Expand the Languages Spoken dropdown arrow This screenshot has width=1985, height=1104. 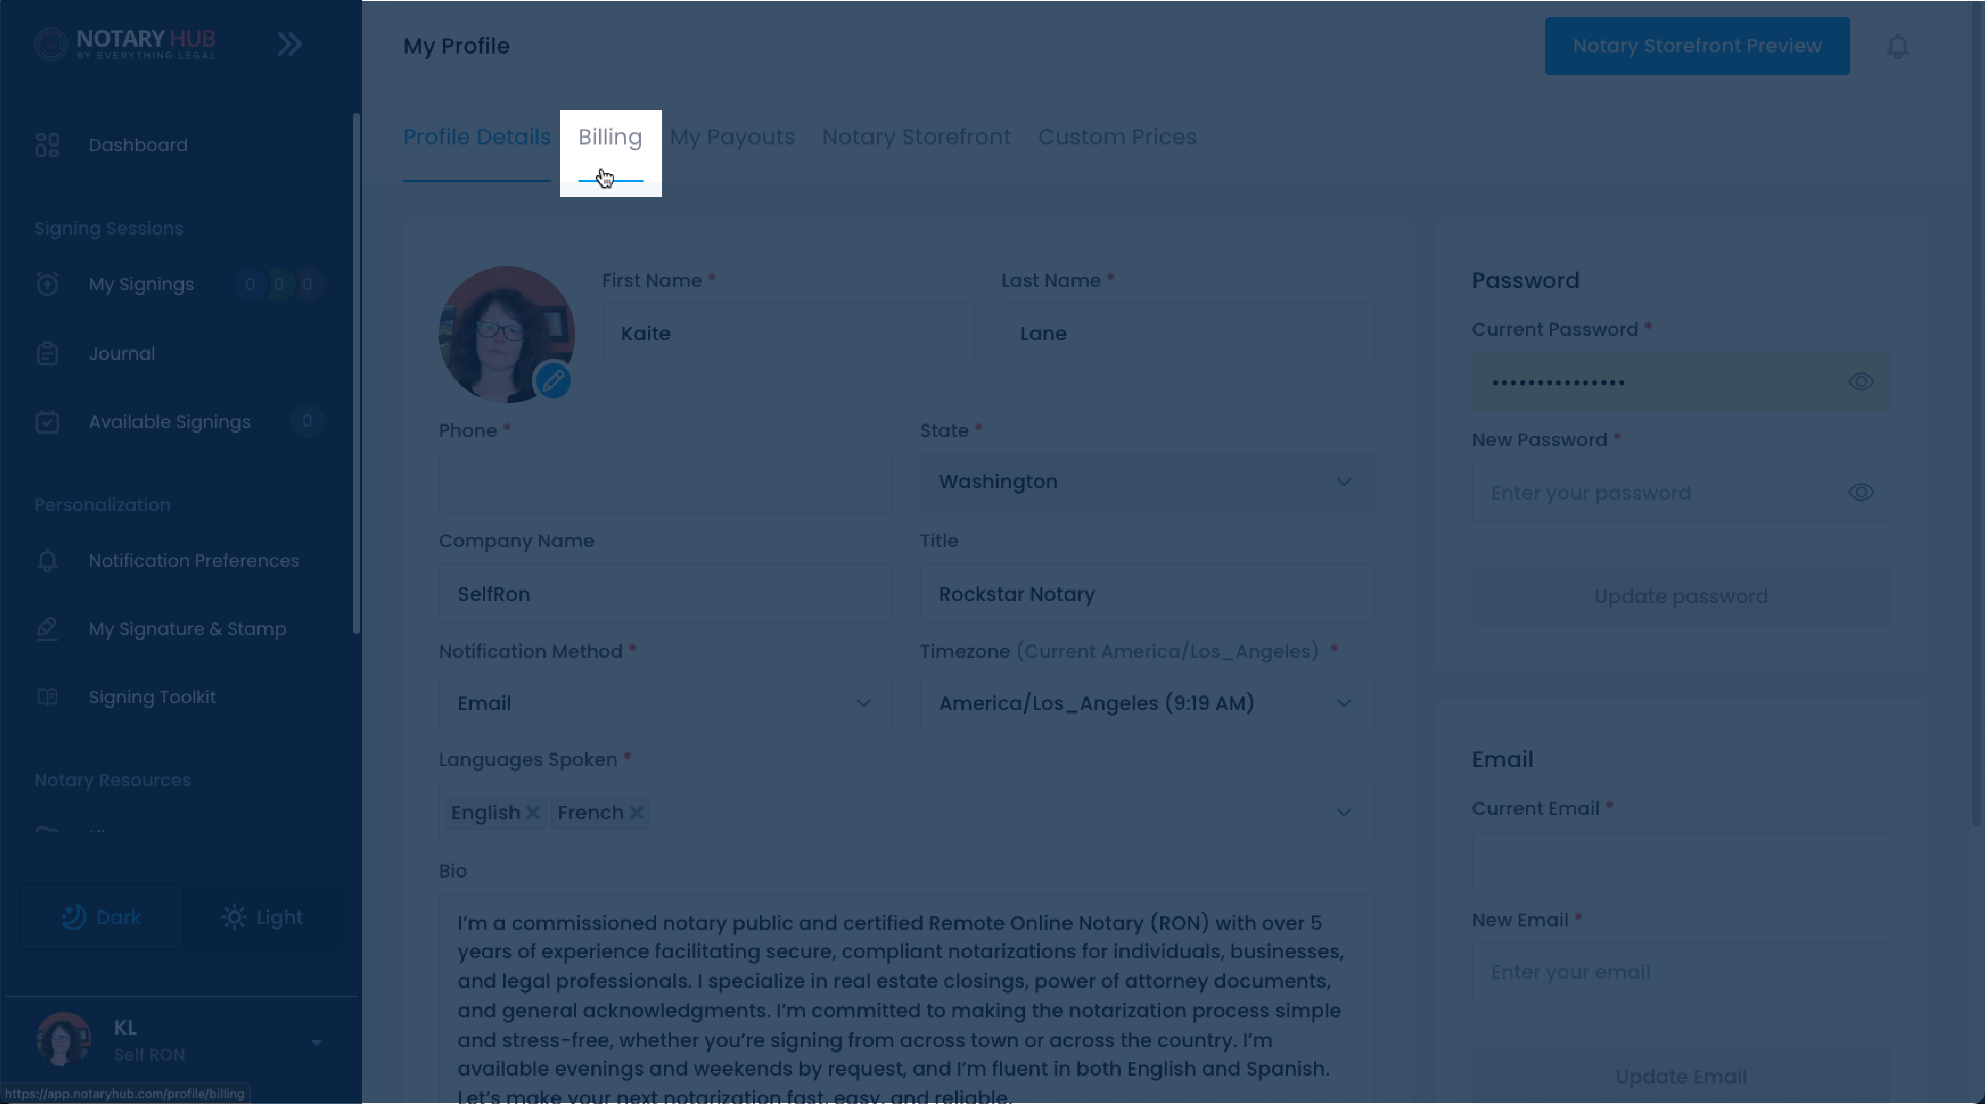(x=1344, y=813)
